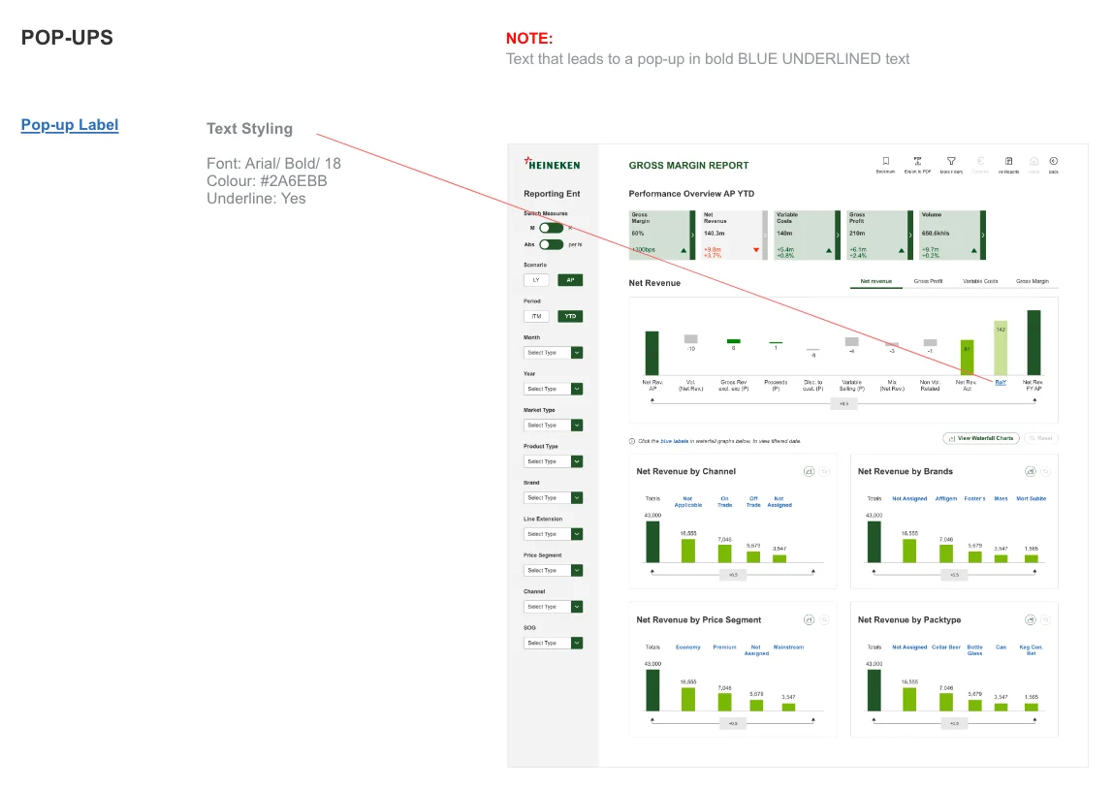This screenshot has height=789, width=1113.
Task: Open the Year dropdown
Action: pos(553,389)
